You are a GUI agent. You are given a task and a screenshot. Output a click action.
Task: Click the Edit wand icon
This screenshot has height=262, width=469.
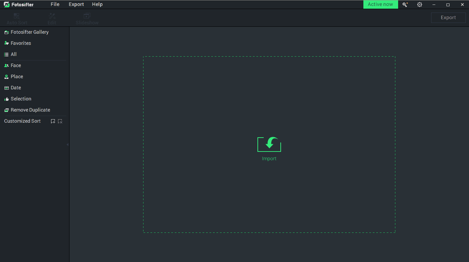[x=52, y=16]
